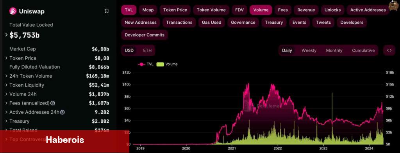Click the Market Cap value $6,08b
This screenshot has width=400, height=153.
tap(100, 49)
